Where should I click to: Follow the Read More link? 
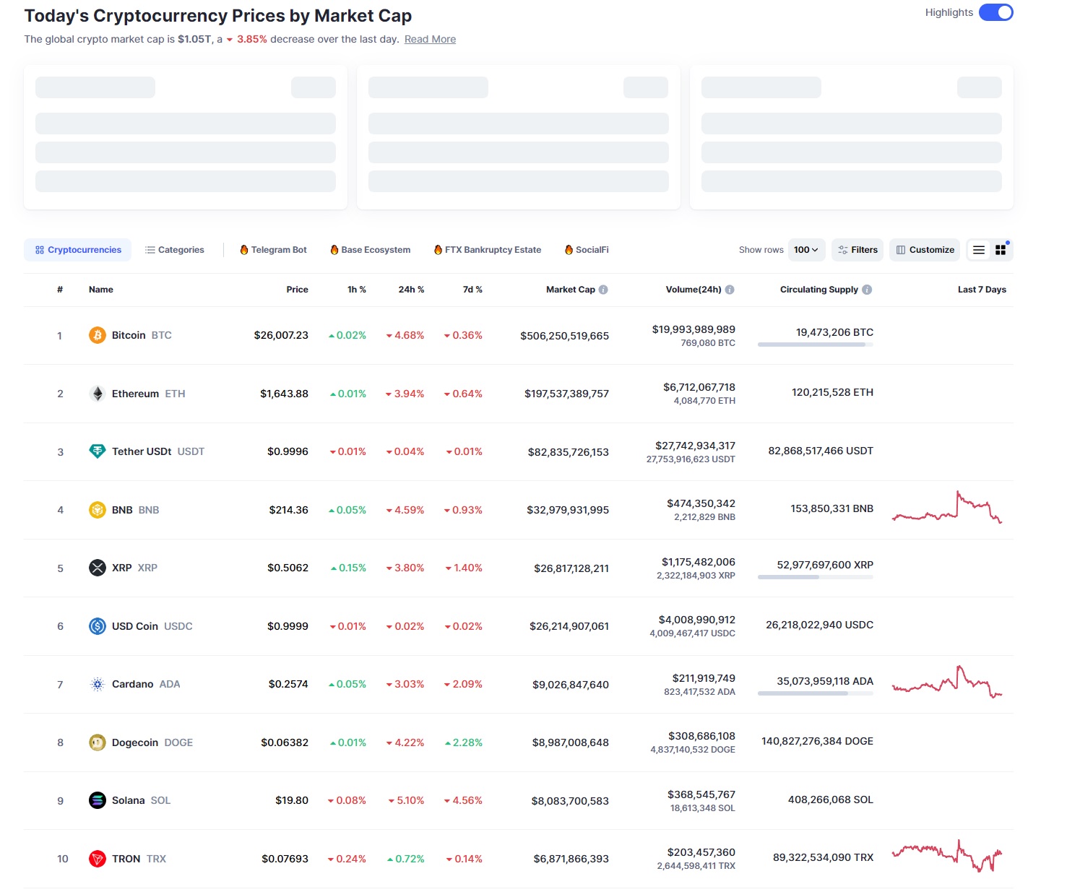430,39
